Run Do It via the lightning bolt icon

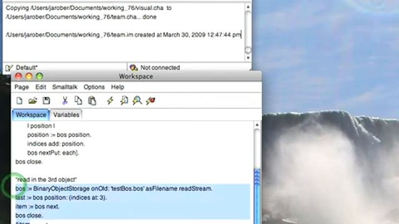(x=110, y=101)
